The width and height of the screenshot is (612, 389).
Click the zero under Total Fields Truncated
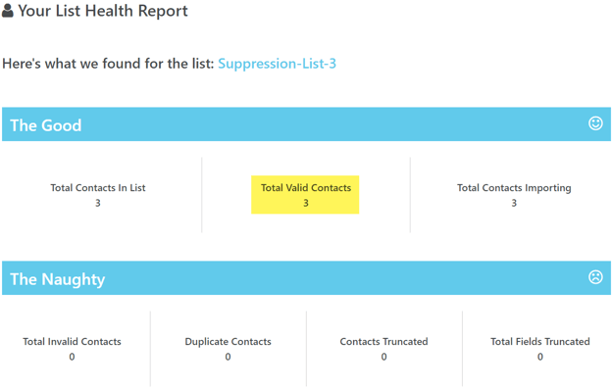540,357
